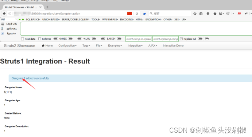
Task: Click the globe extension icon in toolbar
Action: pyautogui.click(x=221, y=13)
